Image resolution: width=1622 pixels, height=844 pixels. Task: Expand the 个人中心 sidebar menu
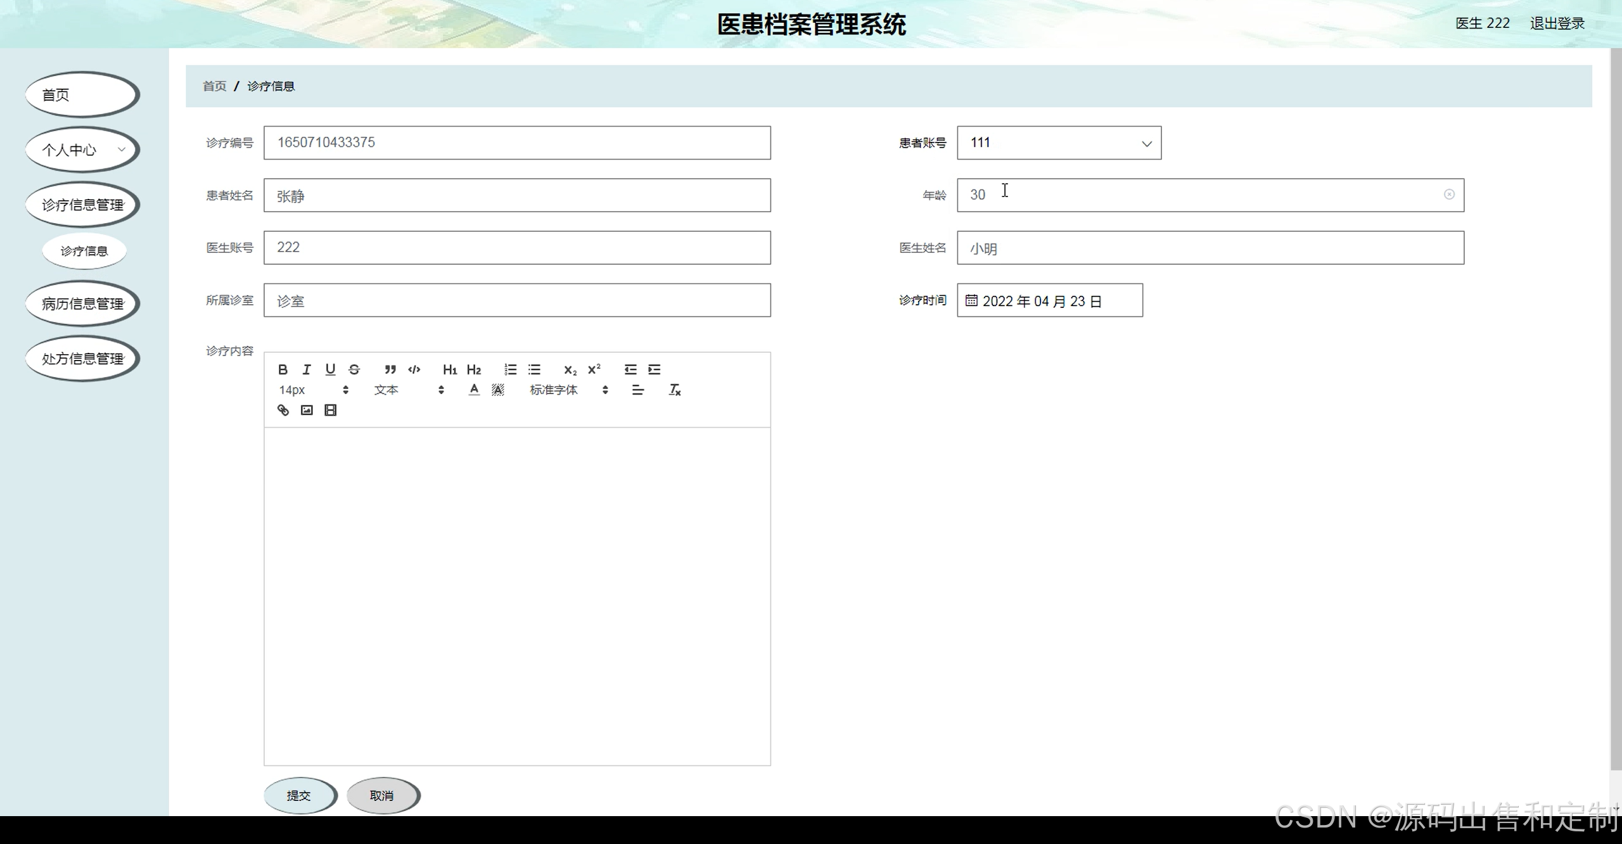click(x=82, y=150)
